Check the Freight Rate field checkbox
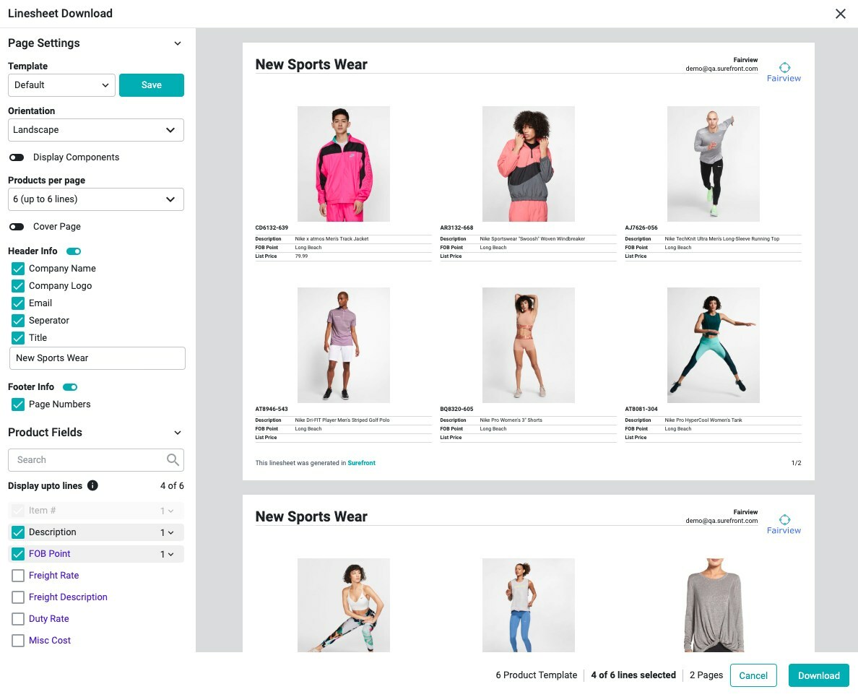 coord(18,576)
